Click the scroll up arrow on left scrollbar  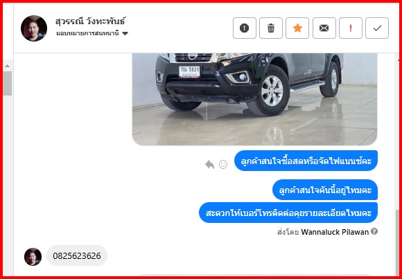click(7, 66)
